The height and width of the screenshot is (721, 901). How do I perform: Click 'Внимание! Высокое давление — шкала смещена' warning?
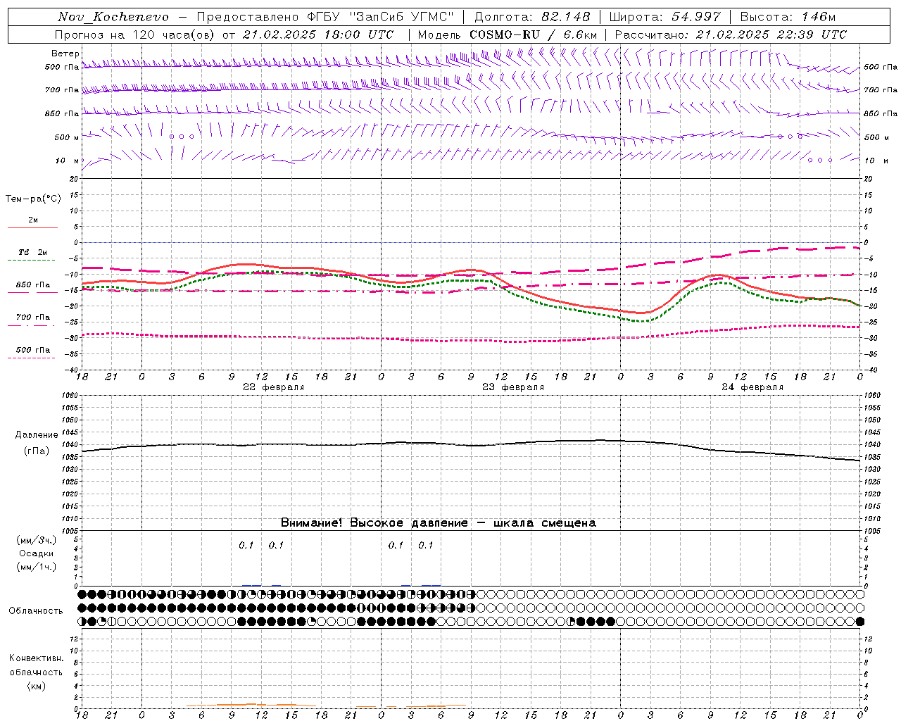click(x=439, y=523)
